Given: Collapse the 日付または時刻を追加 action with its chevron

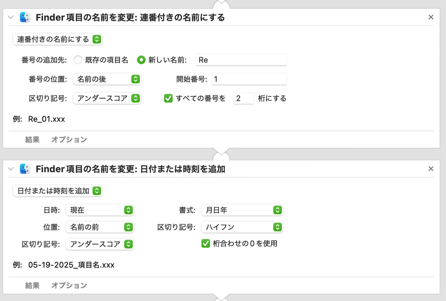Looking at the screenshot, I should [11, 169].
